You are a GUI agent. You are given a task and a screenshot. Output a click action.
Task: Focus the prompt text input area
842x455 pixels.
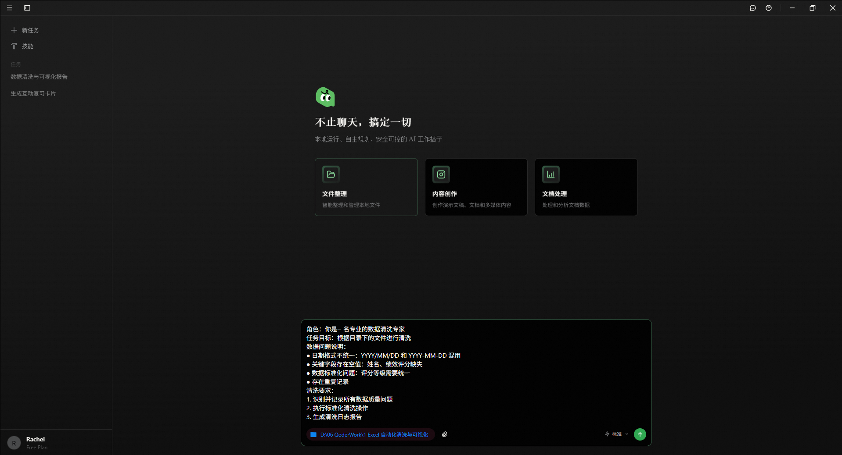click(x=476, y=373)
